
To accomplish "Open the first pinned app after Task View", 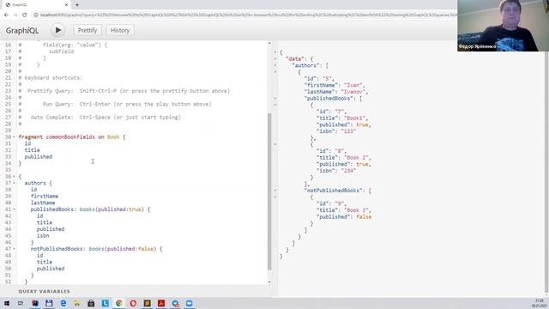I will (35, 303).
